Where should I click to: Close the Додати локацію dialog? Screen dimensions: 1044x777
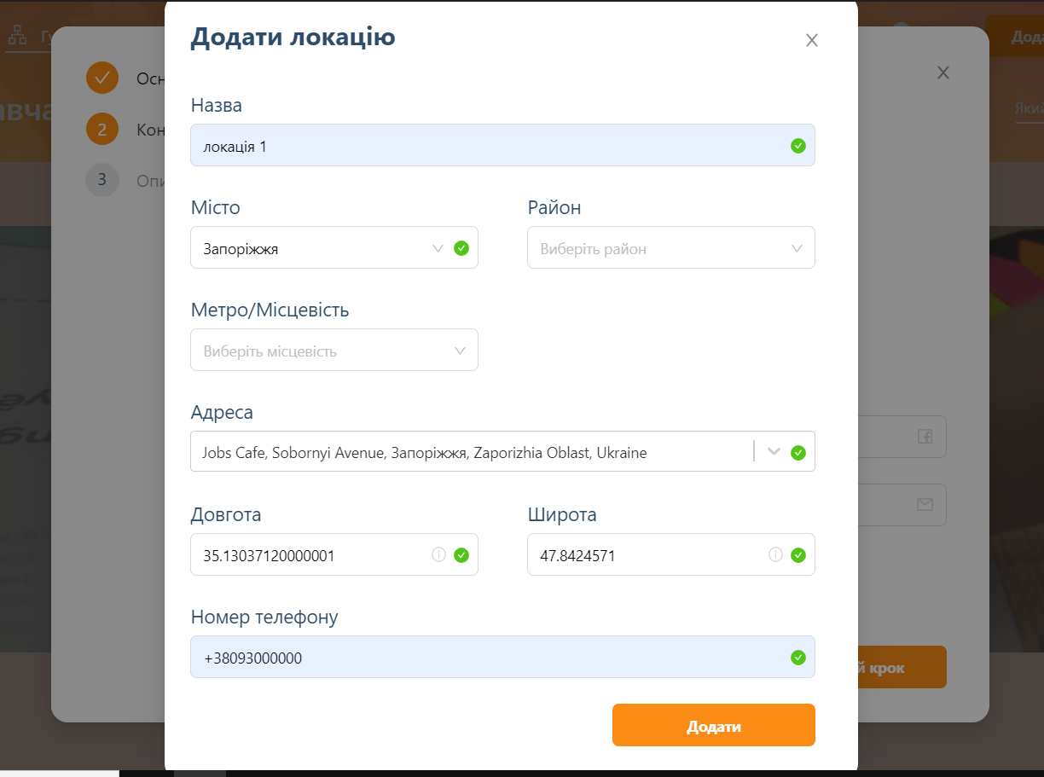(x=812, y=40)
